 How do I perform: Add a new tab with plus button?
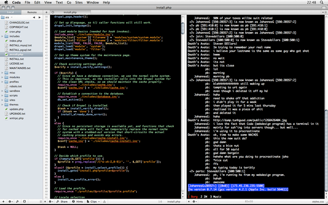(x=46, y=12)
